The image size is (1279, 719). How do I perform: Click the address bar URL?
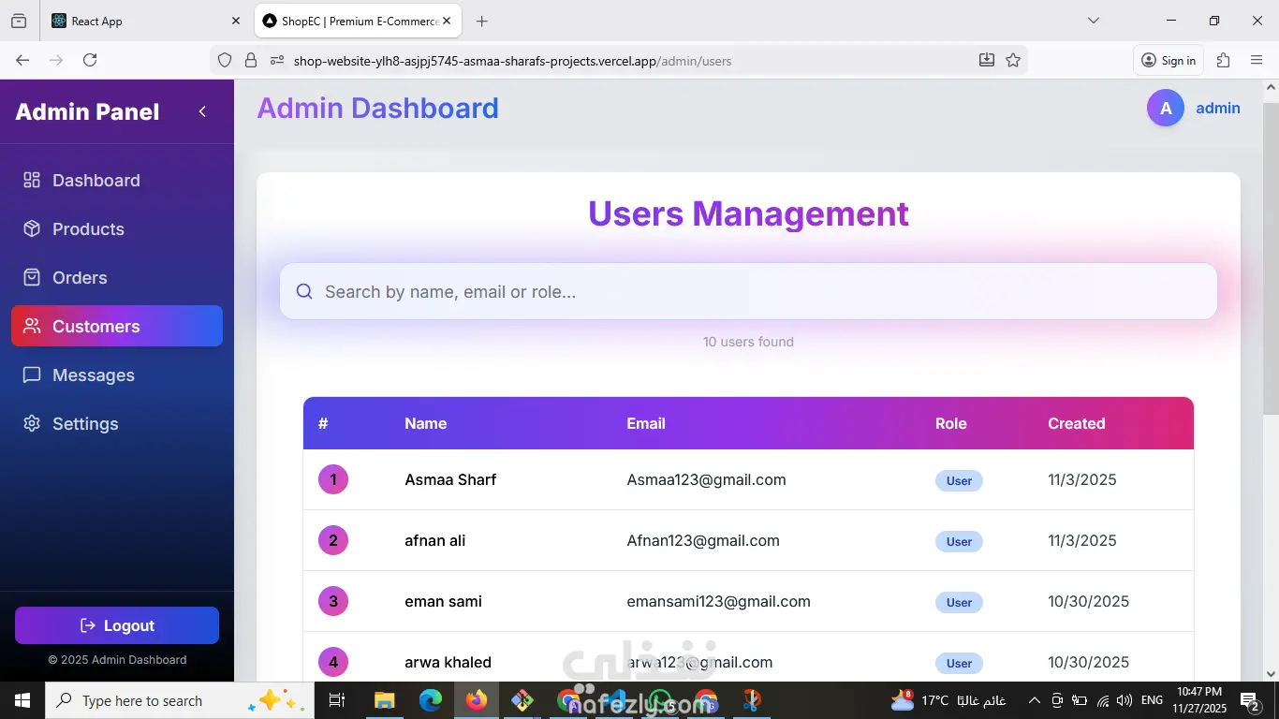click(512, 61)
